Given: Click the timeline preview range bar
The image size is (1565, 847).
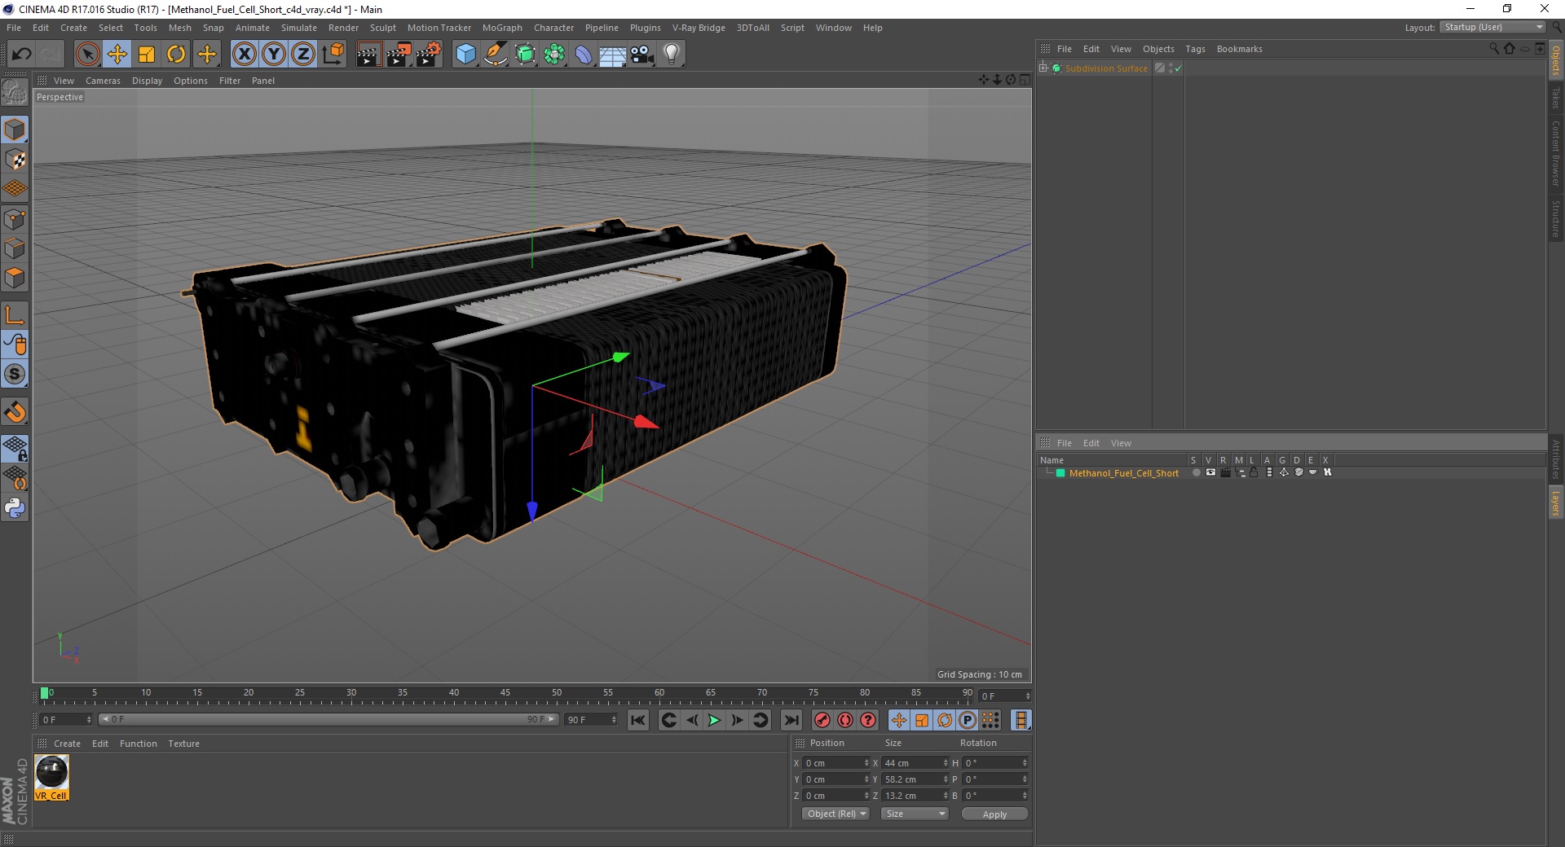Looking at the screenshot, I should point(328,720).
